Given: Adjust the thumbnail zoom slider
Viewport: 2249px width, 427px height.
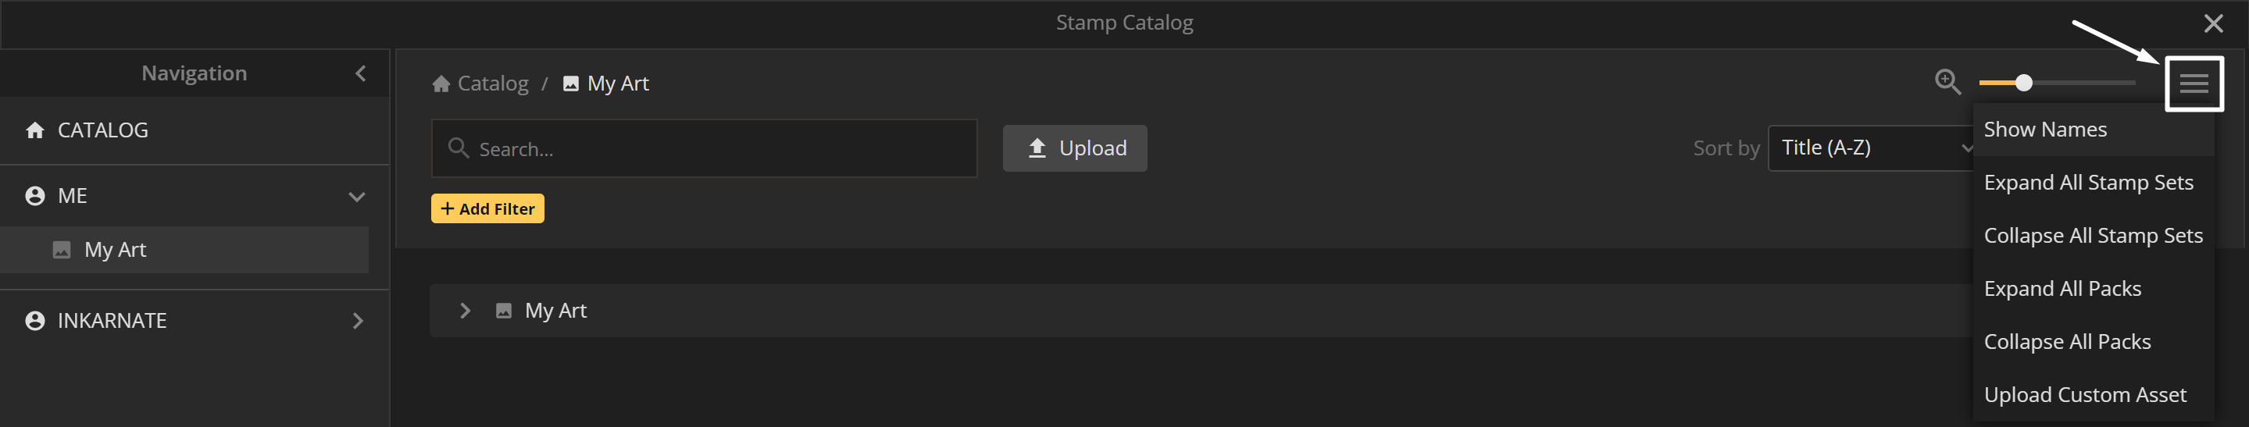Looking at the screenshot, I should pyautogui.click(x=2024, y=83).
